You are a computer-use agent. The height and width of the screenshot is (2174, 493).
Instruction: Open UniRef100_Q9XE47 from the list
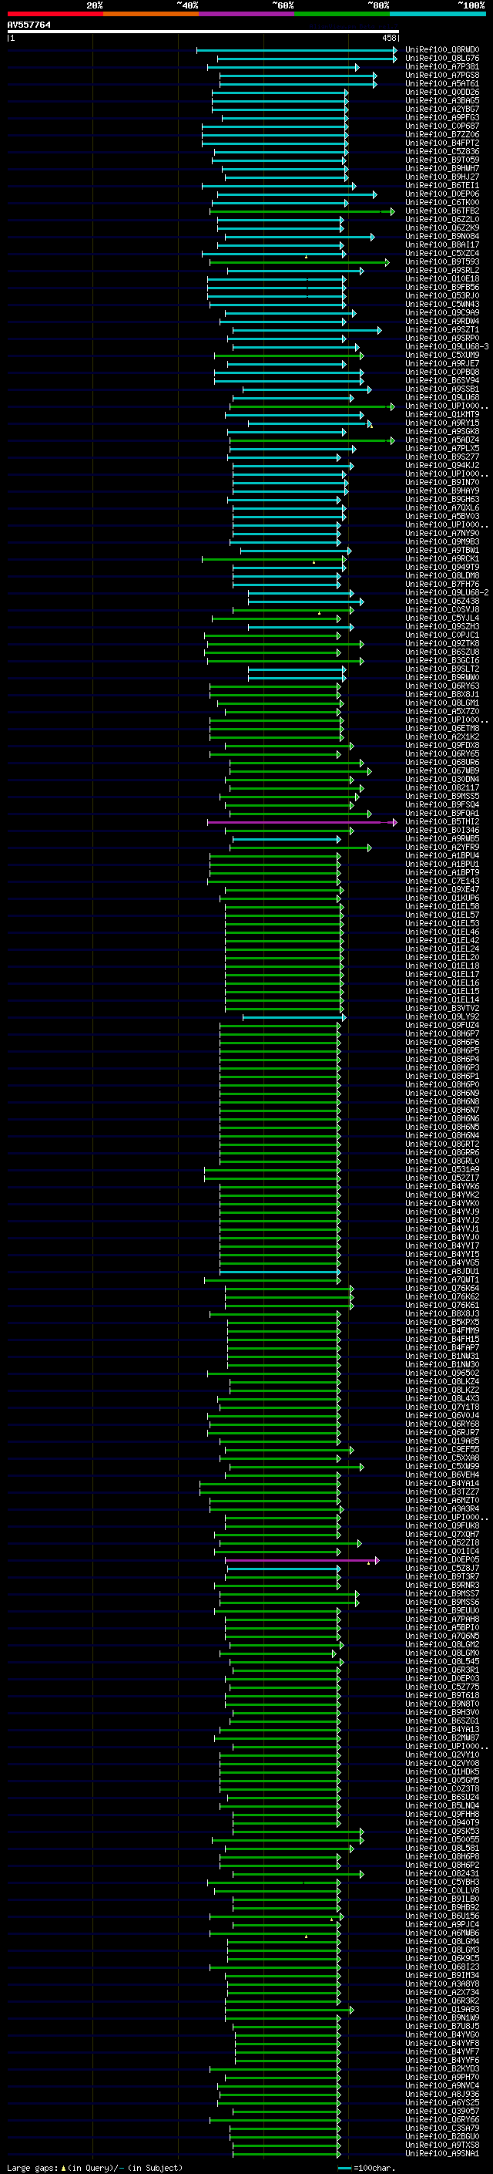(442, 891)
